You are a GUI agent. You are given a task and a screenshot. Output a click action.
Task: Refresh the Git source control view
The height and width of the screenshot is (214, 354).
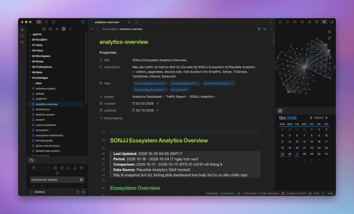57,173
